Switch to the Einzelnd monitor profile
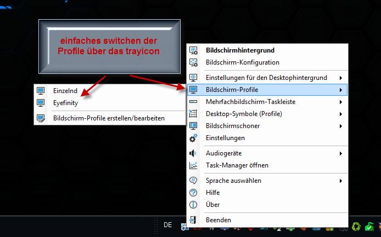The height and width of the screenshot is (237, 381). (110, 91)
